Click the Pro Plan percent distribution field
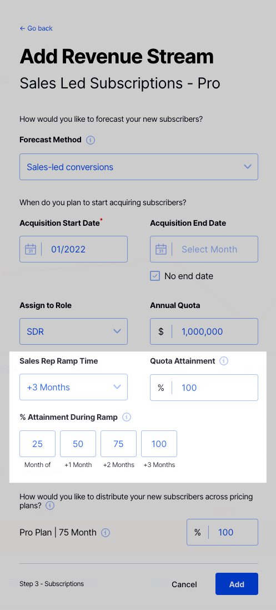 pos(222,532)
